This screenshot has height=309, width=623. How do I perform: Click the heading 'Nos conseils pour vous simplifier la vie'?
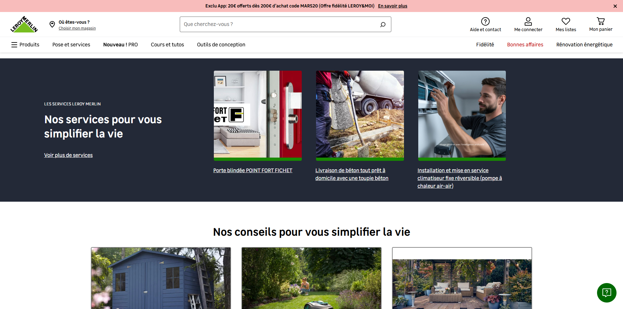[311, 232]
